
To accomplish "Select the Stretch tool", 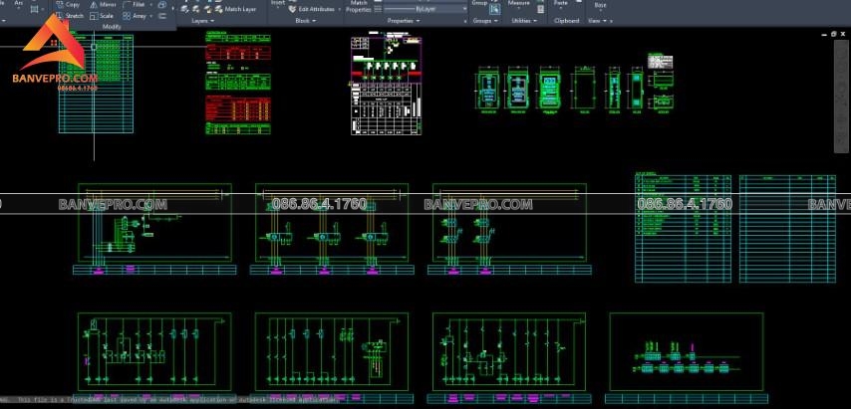I will click(x=70, y=16).
